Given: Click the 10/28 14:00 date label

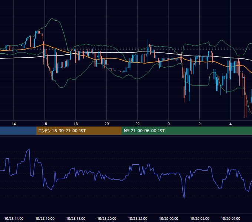Looking at the screenshot, I should click(x=14, y=218).
